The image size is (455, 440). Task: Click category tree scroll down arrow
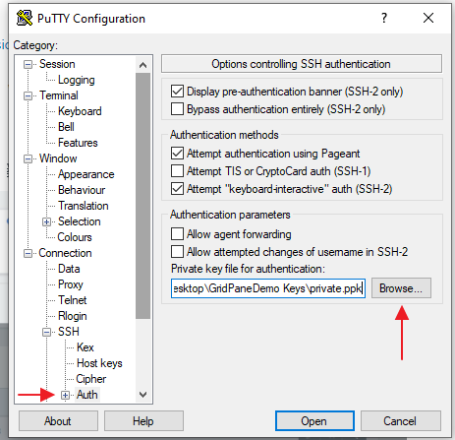coord(142,394)
